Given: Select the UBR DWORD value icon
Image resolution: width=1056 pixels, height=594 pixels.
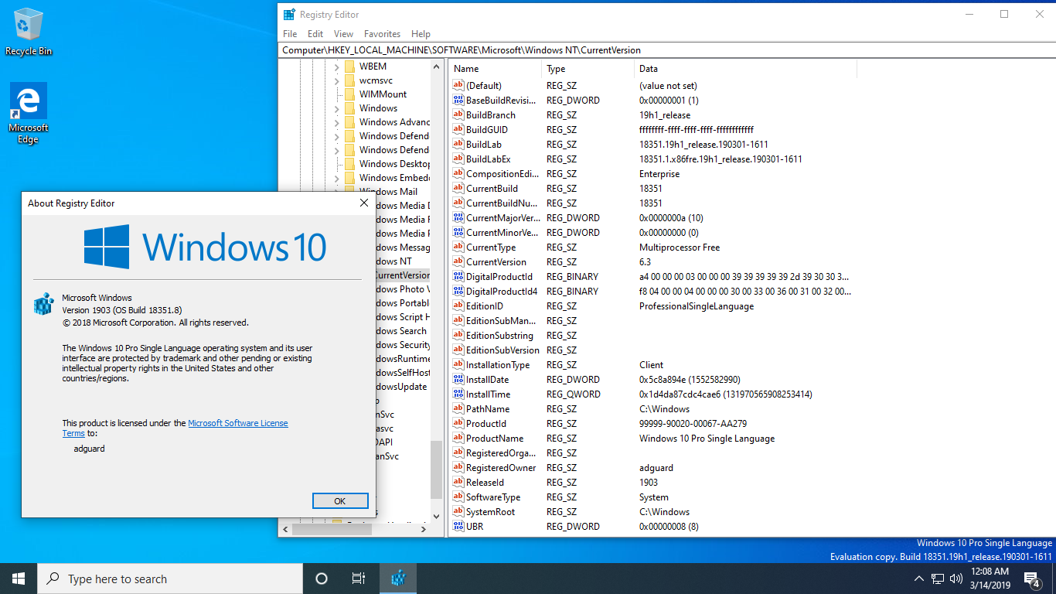Looking at the screenshot, I should 458,527.
